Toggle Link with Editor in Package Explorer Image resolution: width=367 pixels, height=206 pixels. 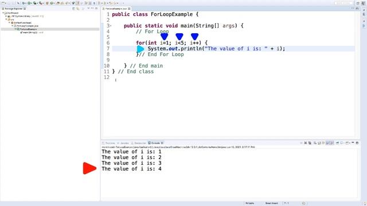78,9
